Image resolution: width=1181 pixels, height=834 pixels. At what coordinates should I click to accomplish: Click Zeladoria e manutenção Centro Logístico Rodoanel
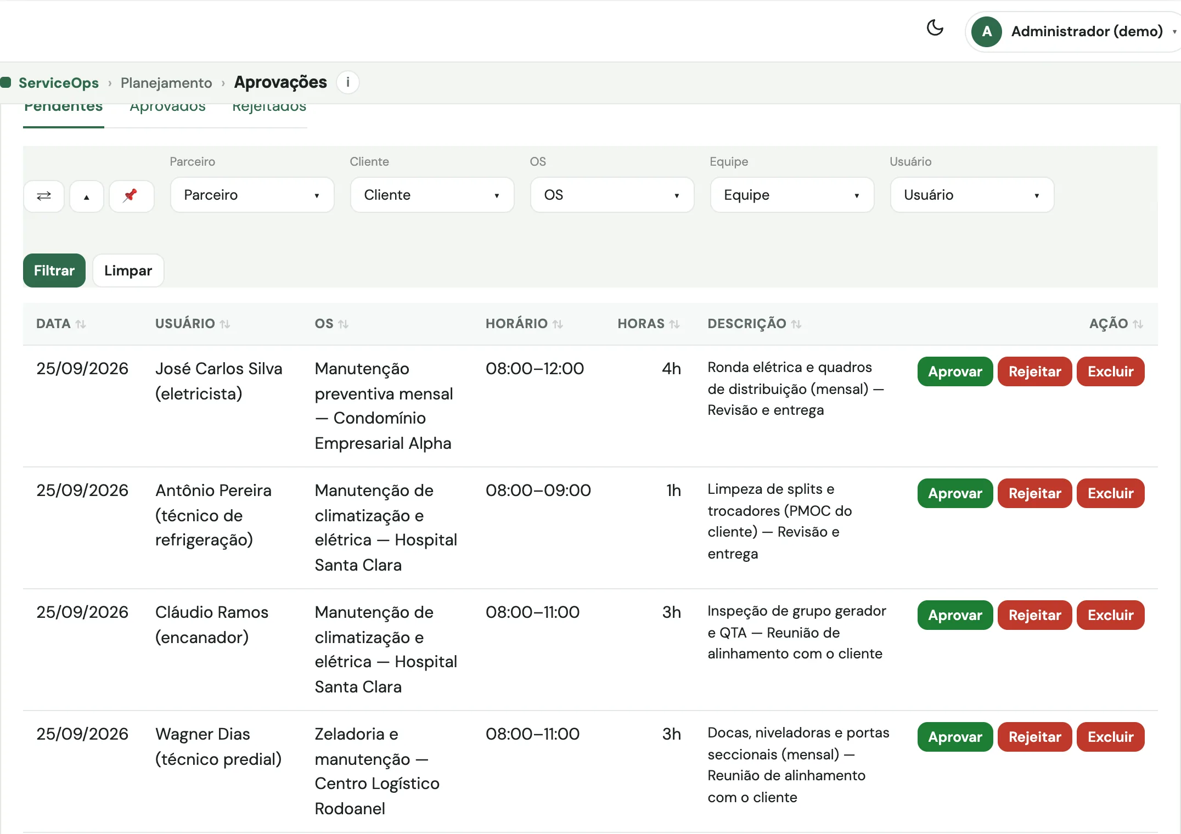pos(377,771)
